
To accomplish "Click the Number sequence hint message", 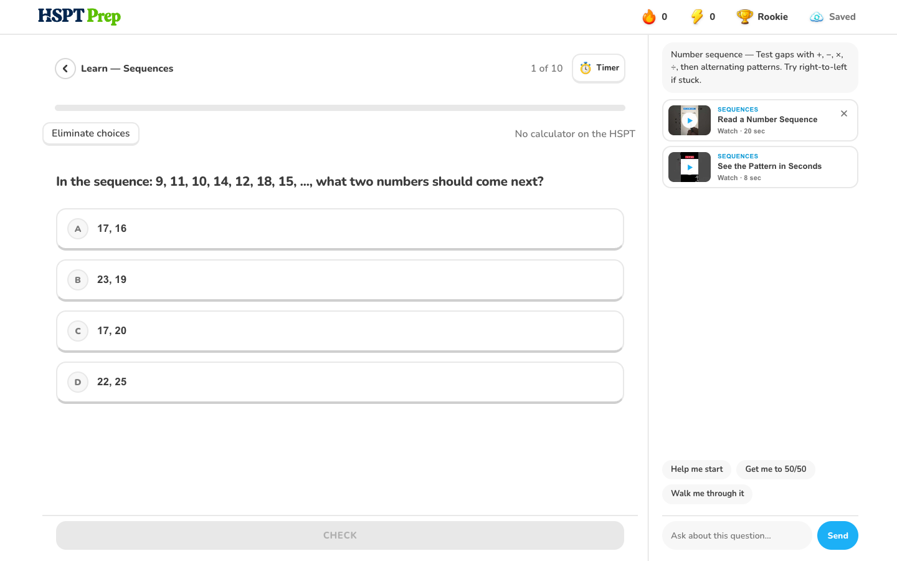I will 760,67.
